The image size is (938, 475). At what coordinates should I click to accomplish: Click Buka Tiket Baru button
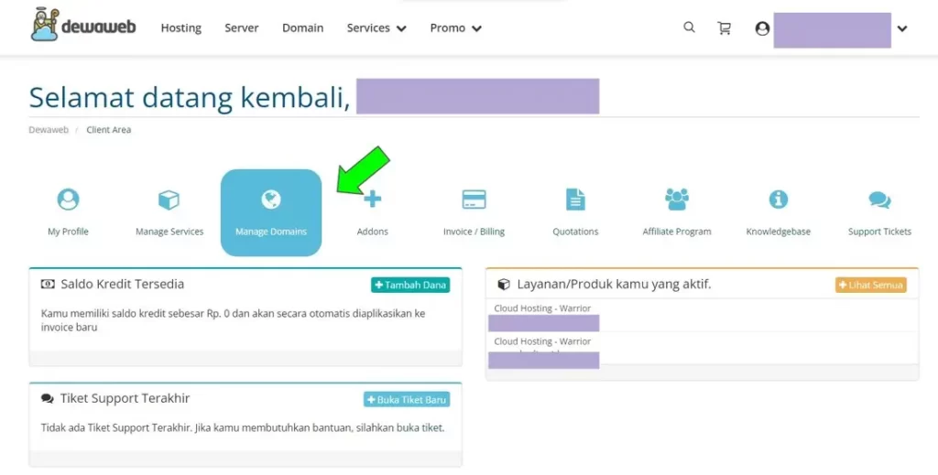(x=407, y=399)
